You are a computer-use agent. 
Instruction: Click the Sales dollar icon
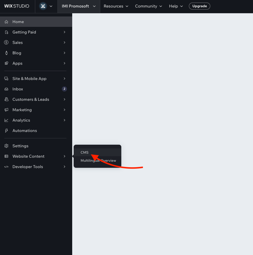(x=6, y=42)
